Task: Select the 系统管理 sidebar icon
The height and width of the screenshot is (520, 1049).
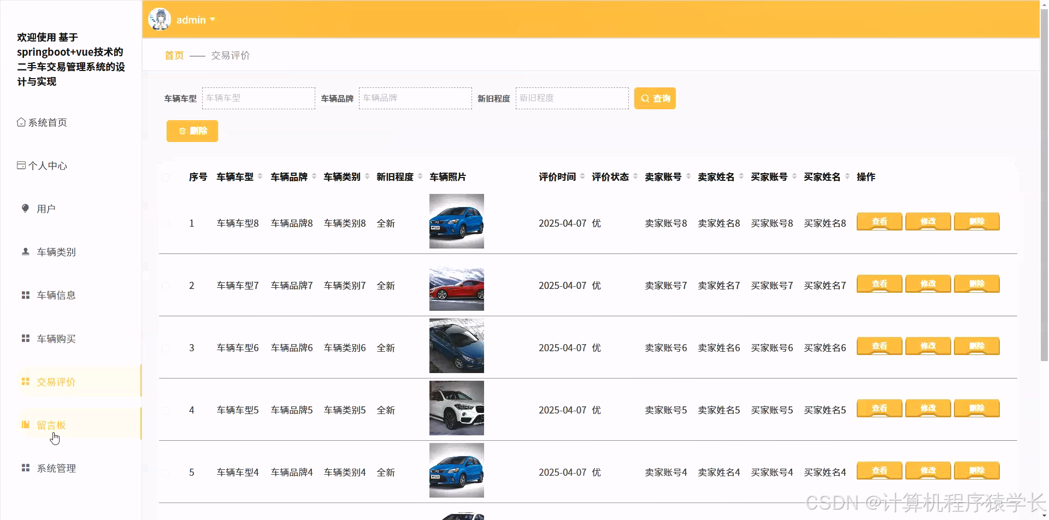Action: (25, 468)
